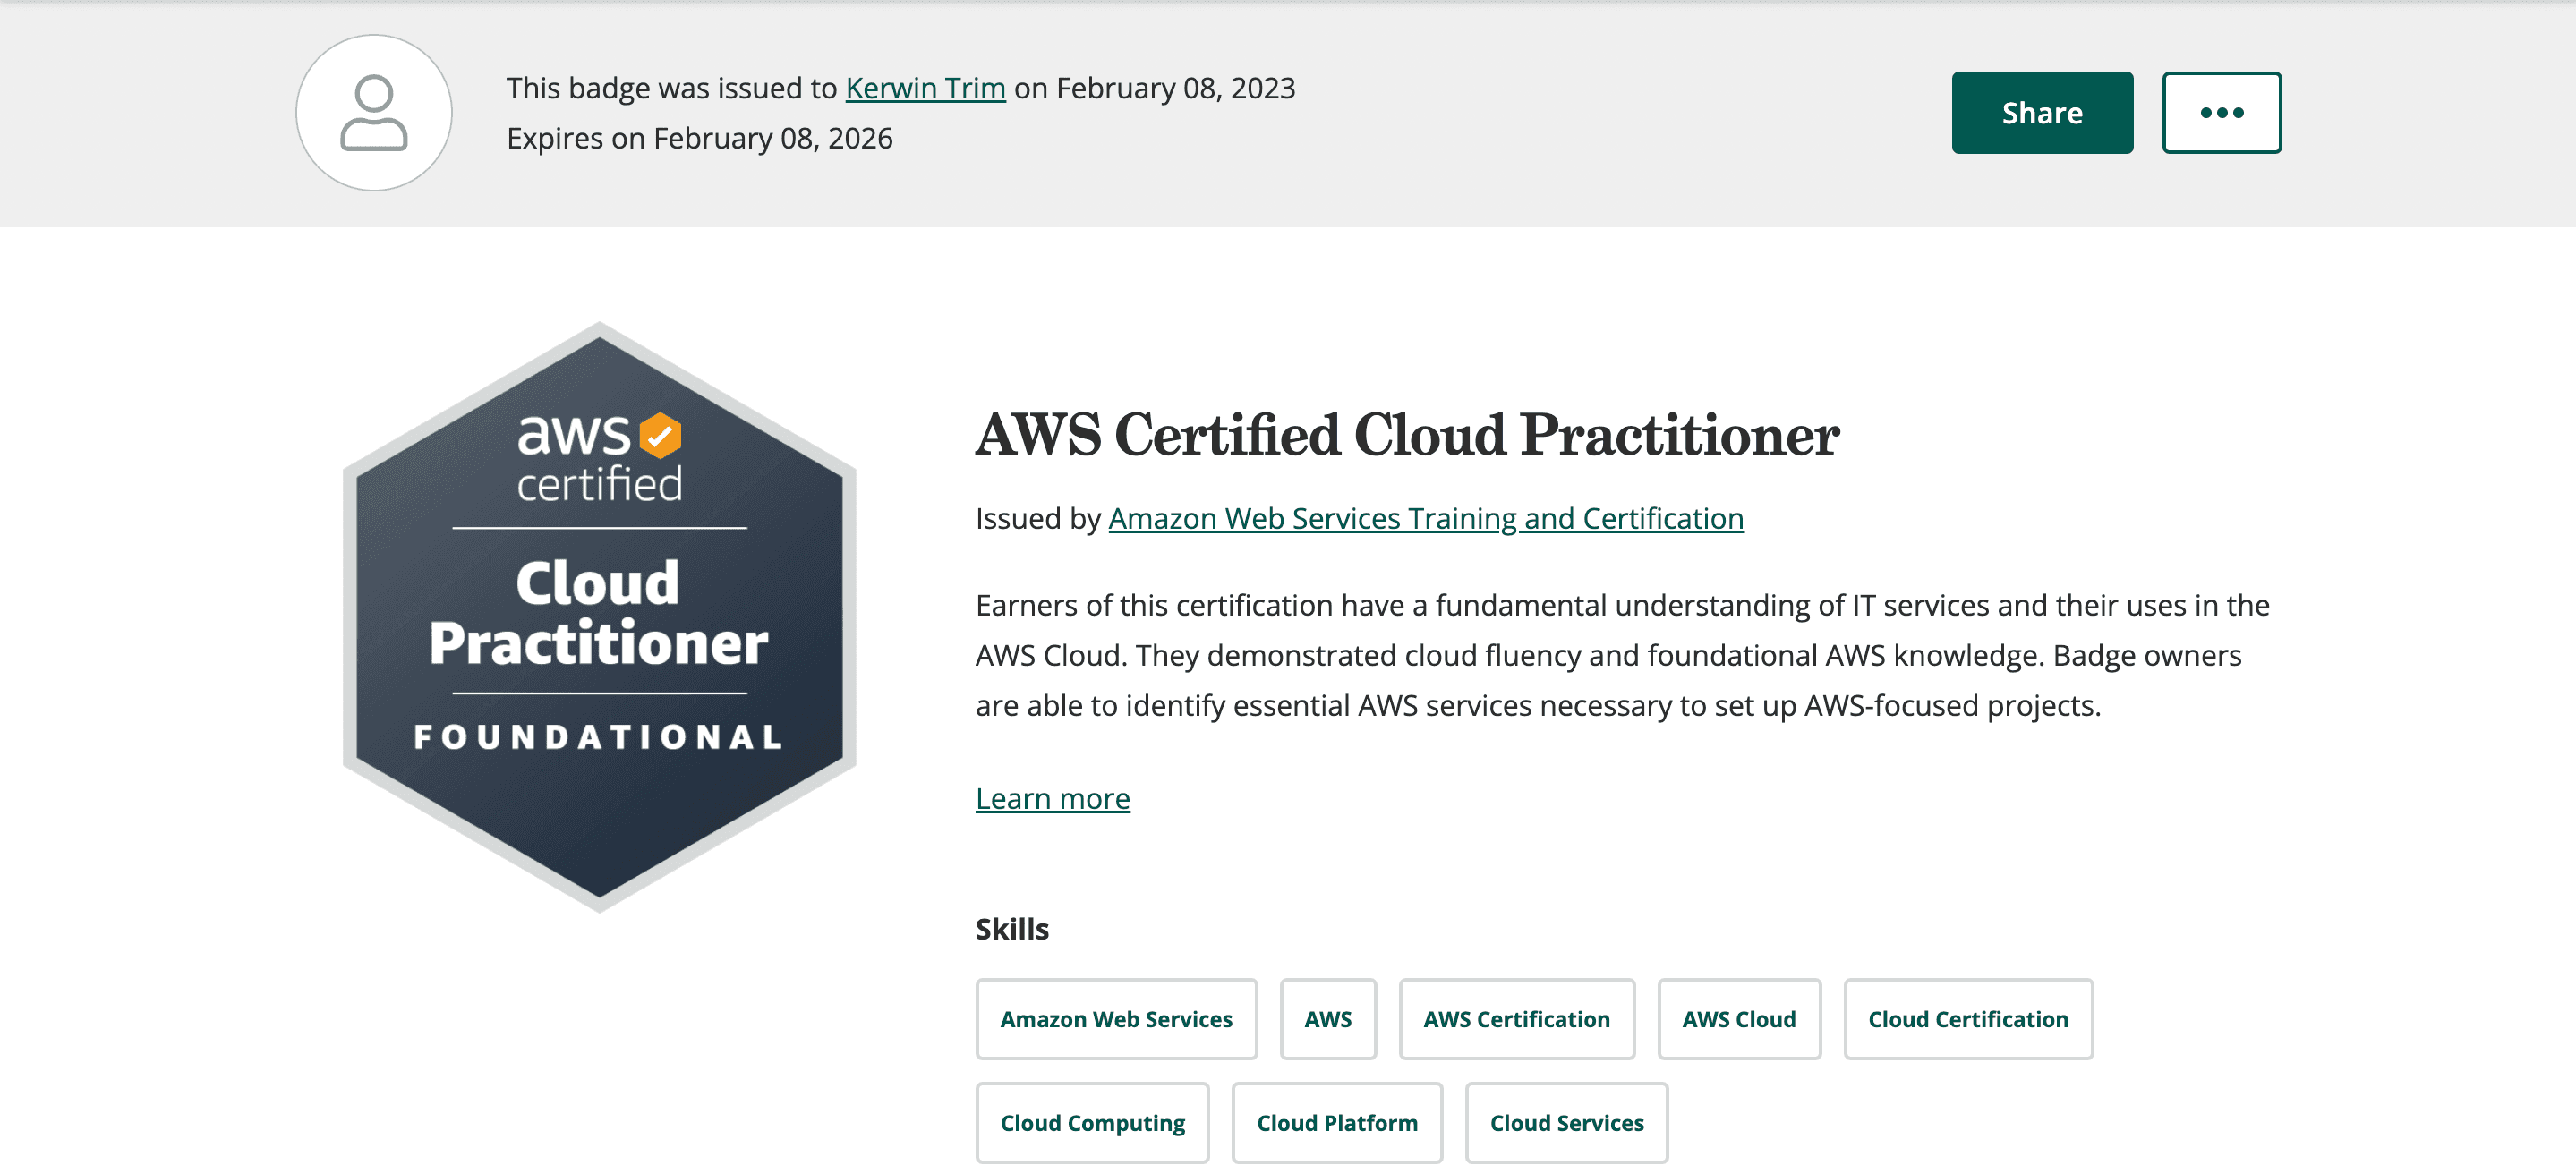Click the badge expiry date text

[699, 138]
